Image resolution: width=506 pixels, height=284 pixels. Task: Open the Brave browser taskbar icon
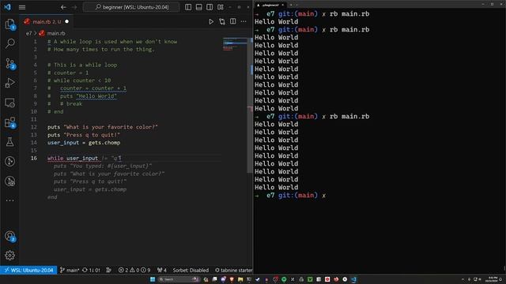pos(232,279)
